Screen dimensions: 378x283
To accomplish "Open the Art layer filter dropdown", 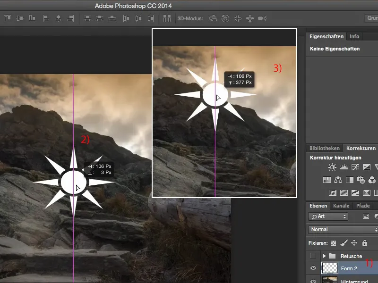I will point(328,216).
